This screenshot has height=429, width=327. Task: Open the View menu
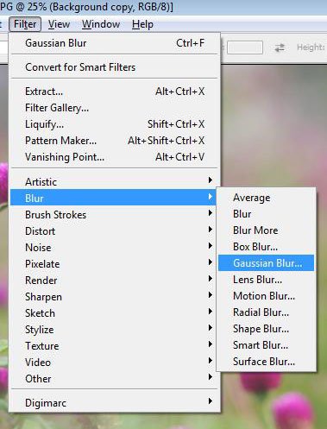coord(59,24)
